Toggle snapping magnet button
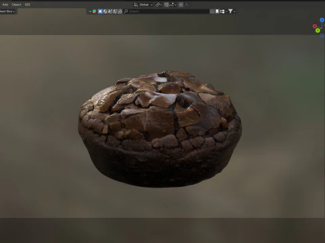 (167, 5)
